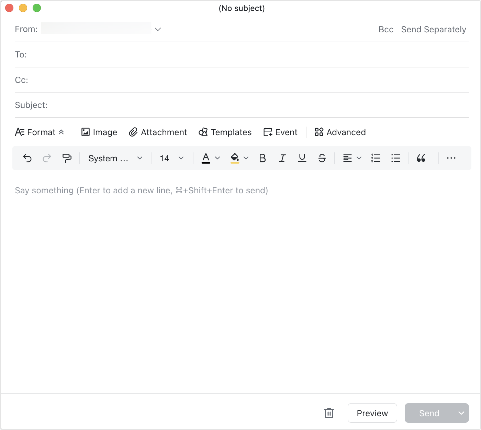Click the Redo icon
Screen dimensions: 481x430
[47, 158]
